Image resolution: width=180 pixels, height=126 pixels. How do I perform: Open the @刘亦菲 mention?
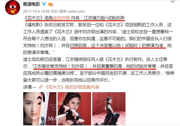[61, 18]
